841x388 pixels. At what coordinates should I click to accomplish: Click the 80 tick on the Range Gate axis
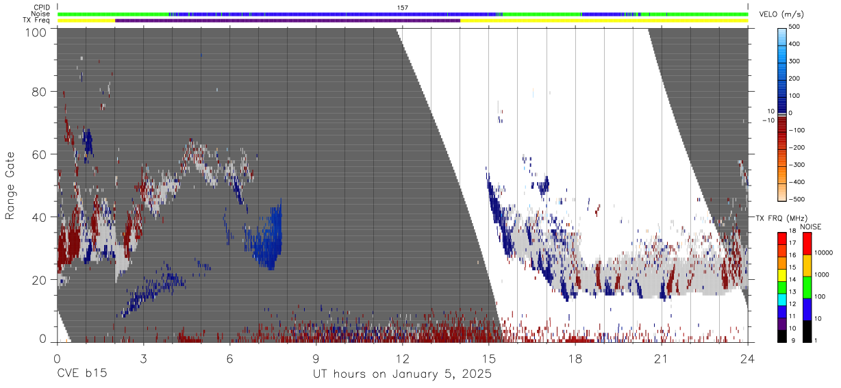click(40, 92)
